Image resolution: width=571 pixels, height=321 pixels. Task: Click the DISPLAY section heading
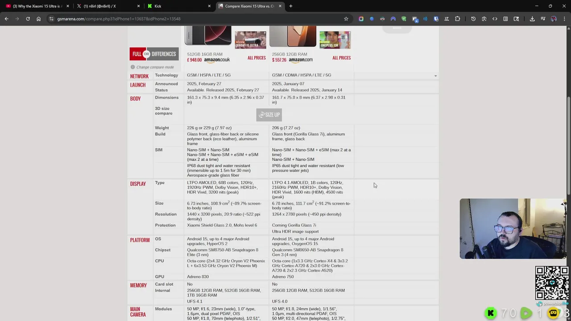point(138,184)
